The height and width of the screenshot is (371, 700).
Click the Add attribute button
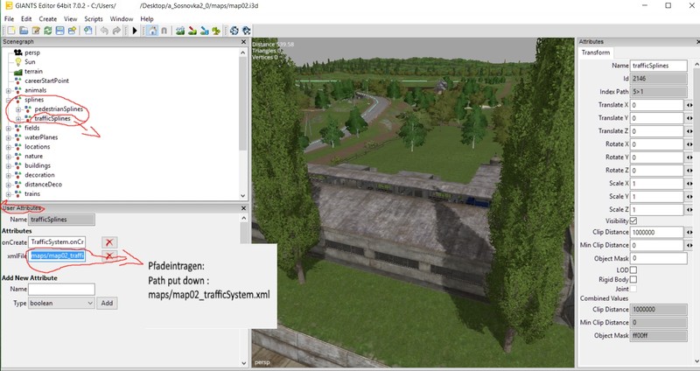click(106, 303)
